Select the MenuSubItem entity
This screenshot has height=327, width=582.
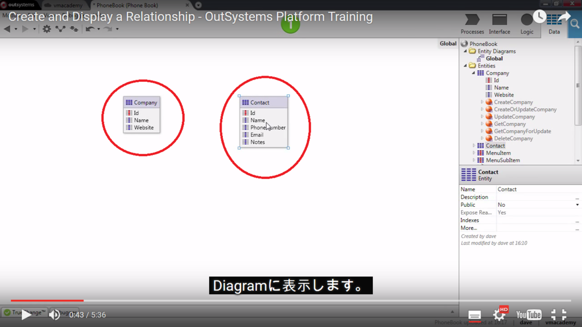coord(502,160)
